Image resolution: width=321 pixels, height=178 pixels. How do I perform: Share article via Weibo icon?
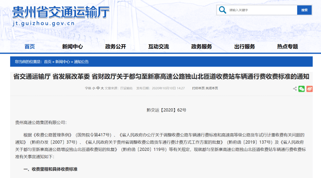309,89
